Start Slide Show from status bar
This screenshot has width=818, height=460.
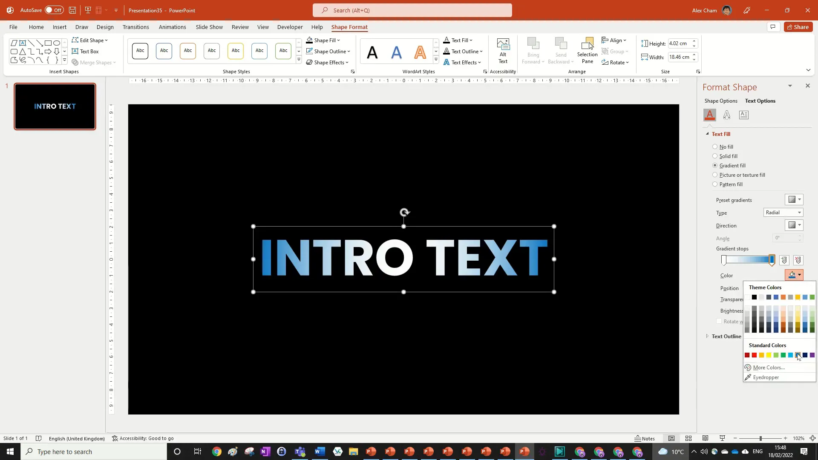(723, 438)
